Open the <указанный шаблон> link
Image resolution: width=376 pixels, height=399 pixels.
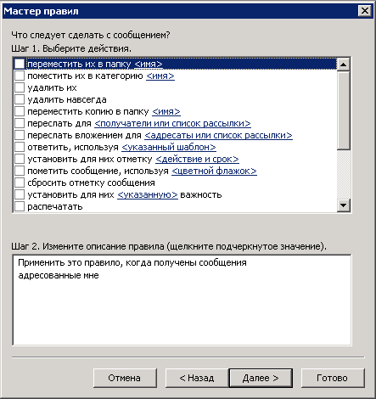tap(169, 148)
